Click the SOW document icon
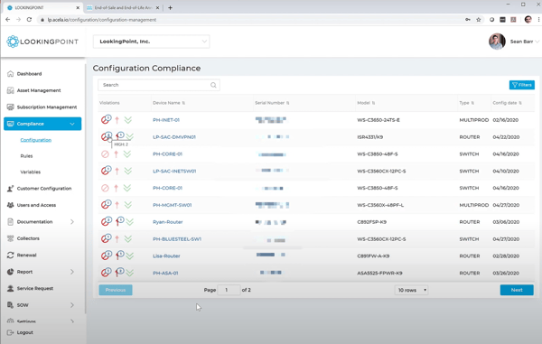 tap(10, 305)
